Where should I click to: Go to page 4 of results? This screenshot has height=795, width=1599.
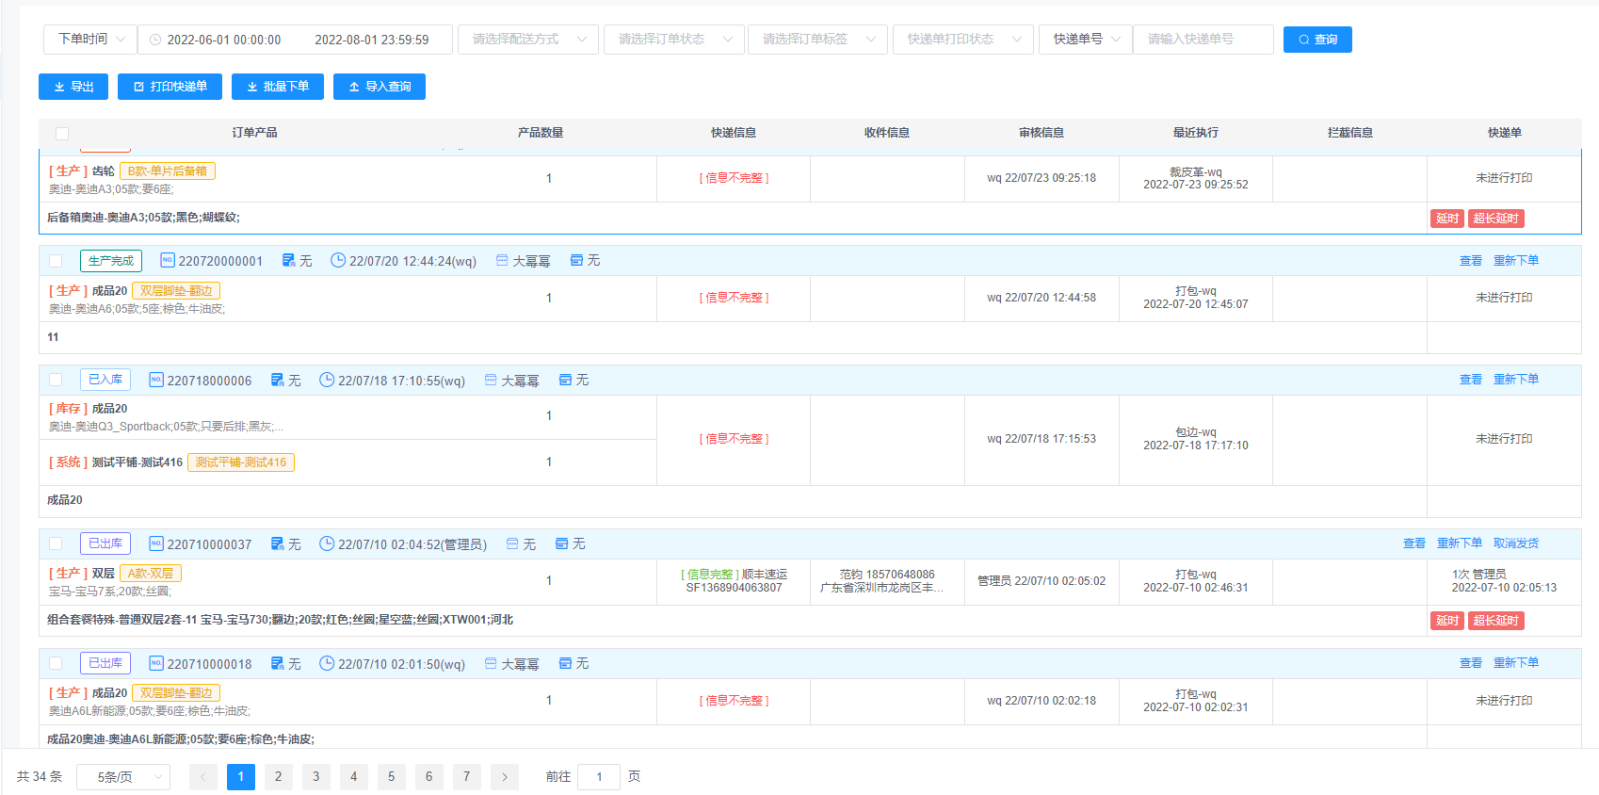click(x=353, y=777)
